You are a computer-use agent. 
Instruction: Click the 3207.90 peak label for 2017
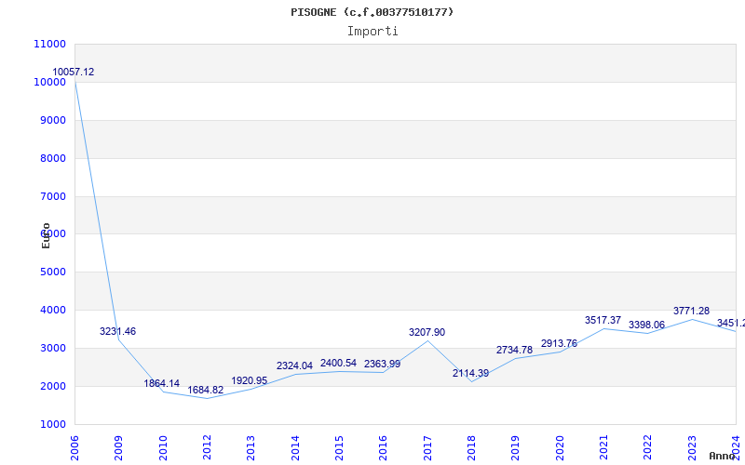point(427,332)
